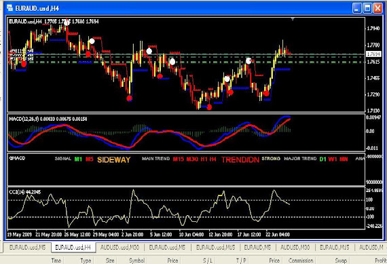The height and width of the screenshot is (264, 387).
Task: Maximize the EURAUD.usd,H4 chart window
Action: click(x=367, y=8)
